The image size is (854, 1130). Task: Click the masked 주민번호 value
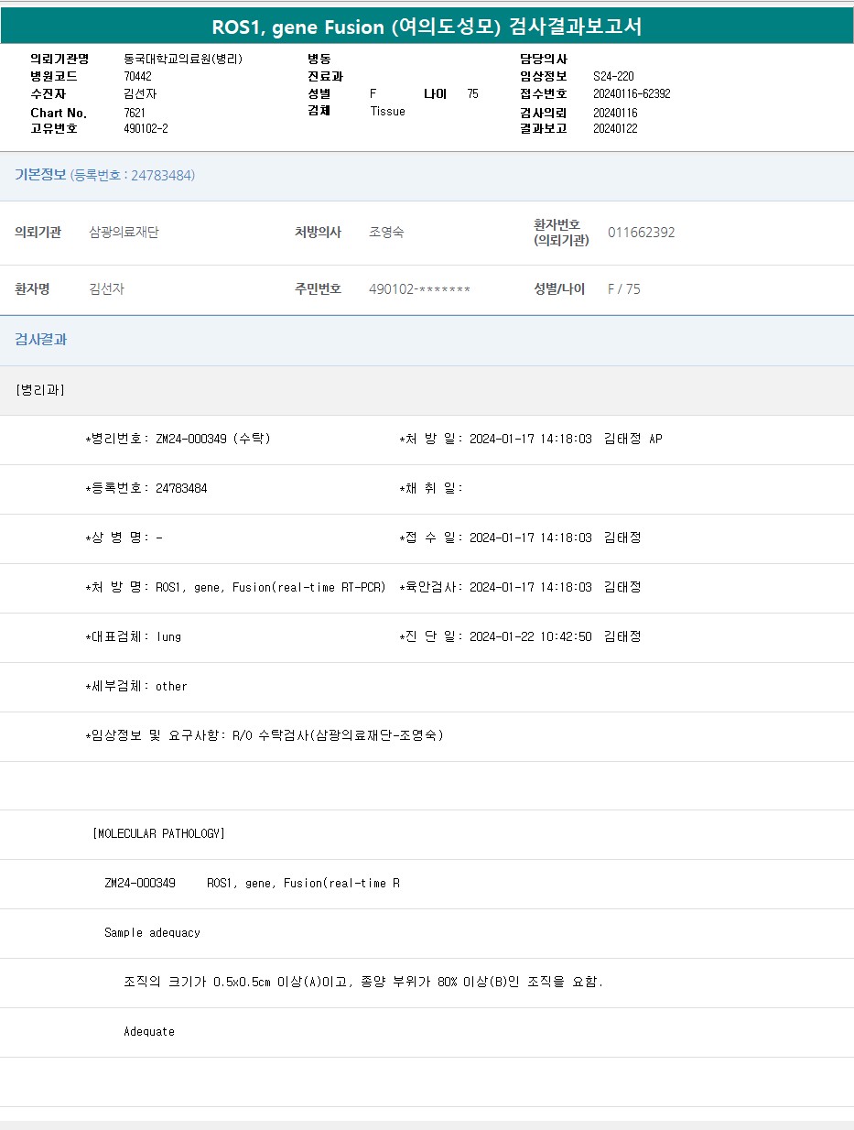coord(419,289)
